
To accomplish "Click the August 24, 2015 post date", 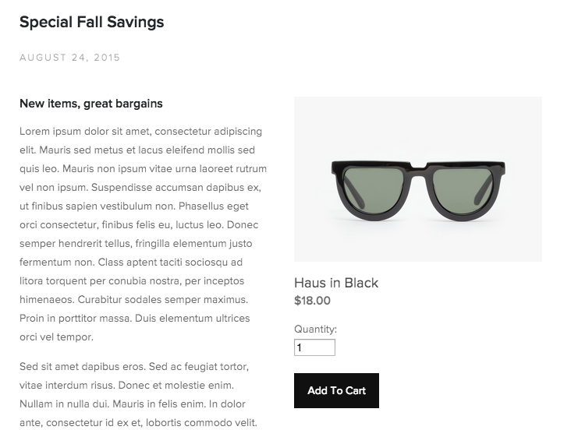I will pos(70,57).
